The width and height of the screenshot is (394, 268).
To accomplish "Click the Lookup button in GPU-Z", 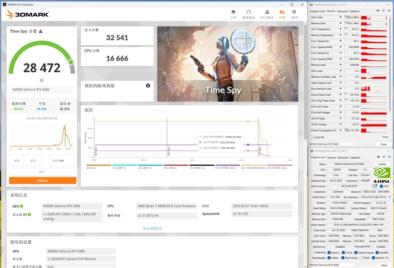I will 382,164.
